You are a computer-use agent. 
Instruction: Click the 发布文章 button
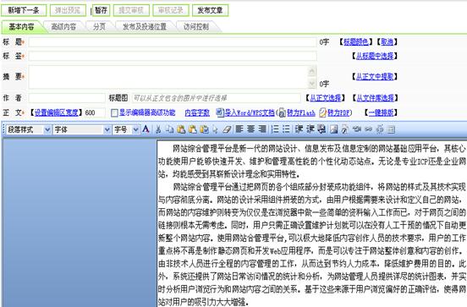[x=211, y=10]
